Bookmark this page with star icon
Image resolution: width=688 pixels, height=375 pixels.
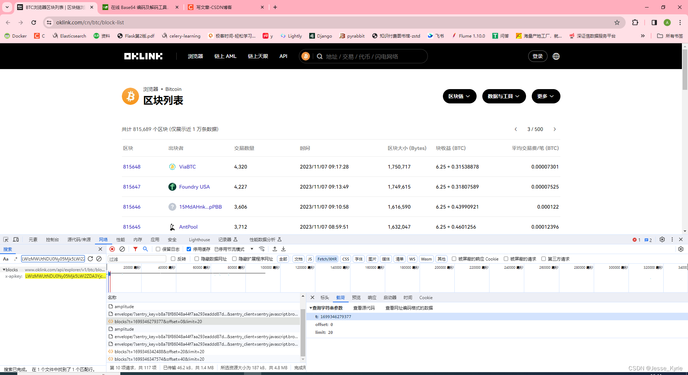[x=617, y=23]
